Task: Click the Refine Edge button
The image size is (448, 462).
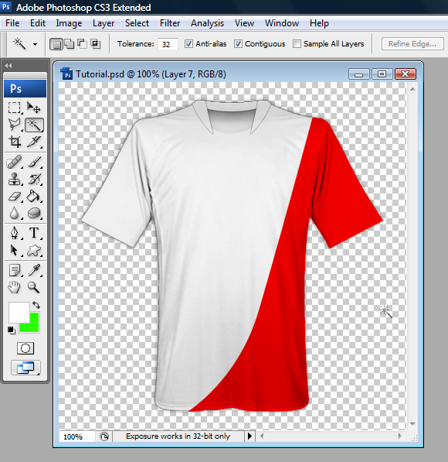Action: (412, 44)
